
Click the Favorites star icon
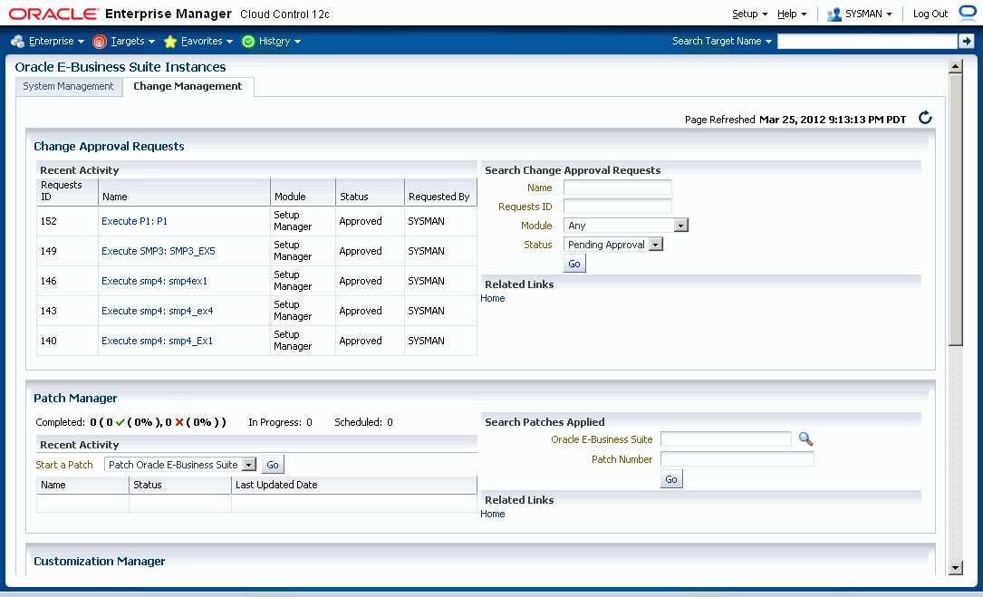click(170, 42)
